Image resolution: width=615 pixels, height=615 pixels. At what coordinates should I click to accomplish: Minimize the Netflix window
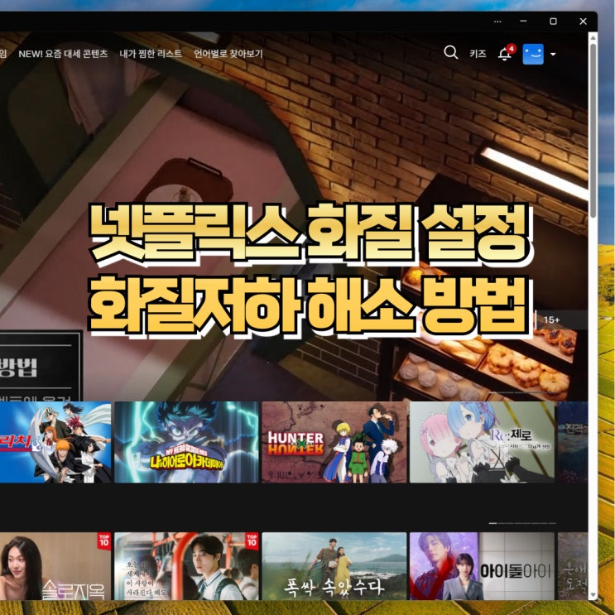click(x=523, y=22)
